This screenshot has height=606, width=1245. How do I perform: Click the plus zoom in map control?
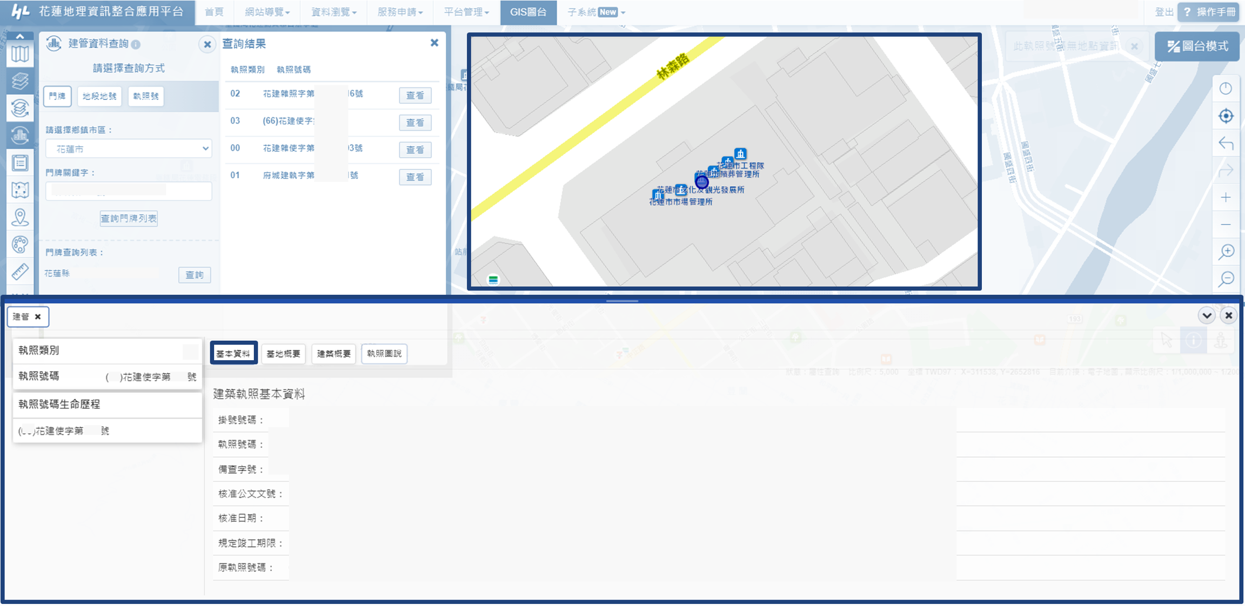pos(1226,198)
